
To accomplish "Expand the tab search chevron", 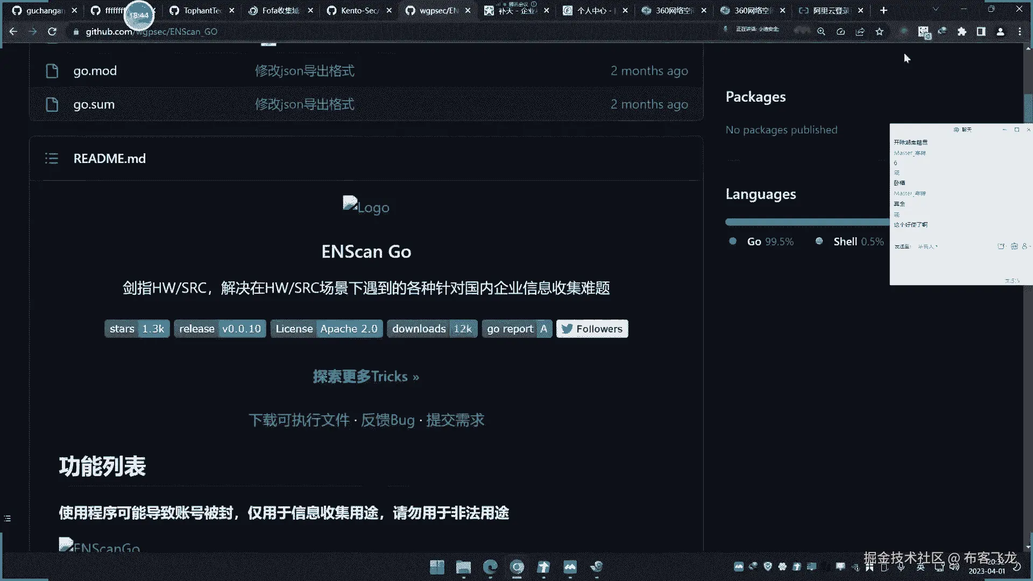I will pyautogui.click(x=936, y=10).
